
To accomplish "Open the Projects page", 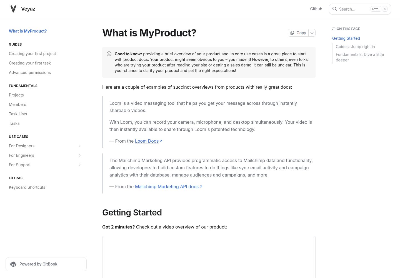I will point(16,95).
